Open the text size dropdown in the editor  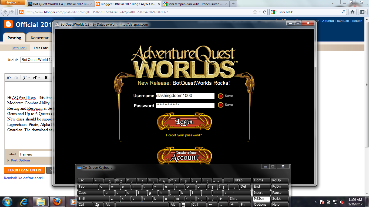36,78
